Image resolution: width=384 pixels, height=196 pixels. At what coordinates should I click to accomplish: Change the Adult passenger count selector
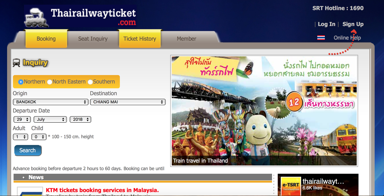[x=20, y=137]
